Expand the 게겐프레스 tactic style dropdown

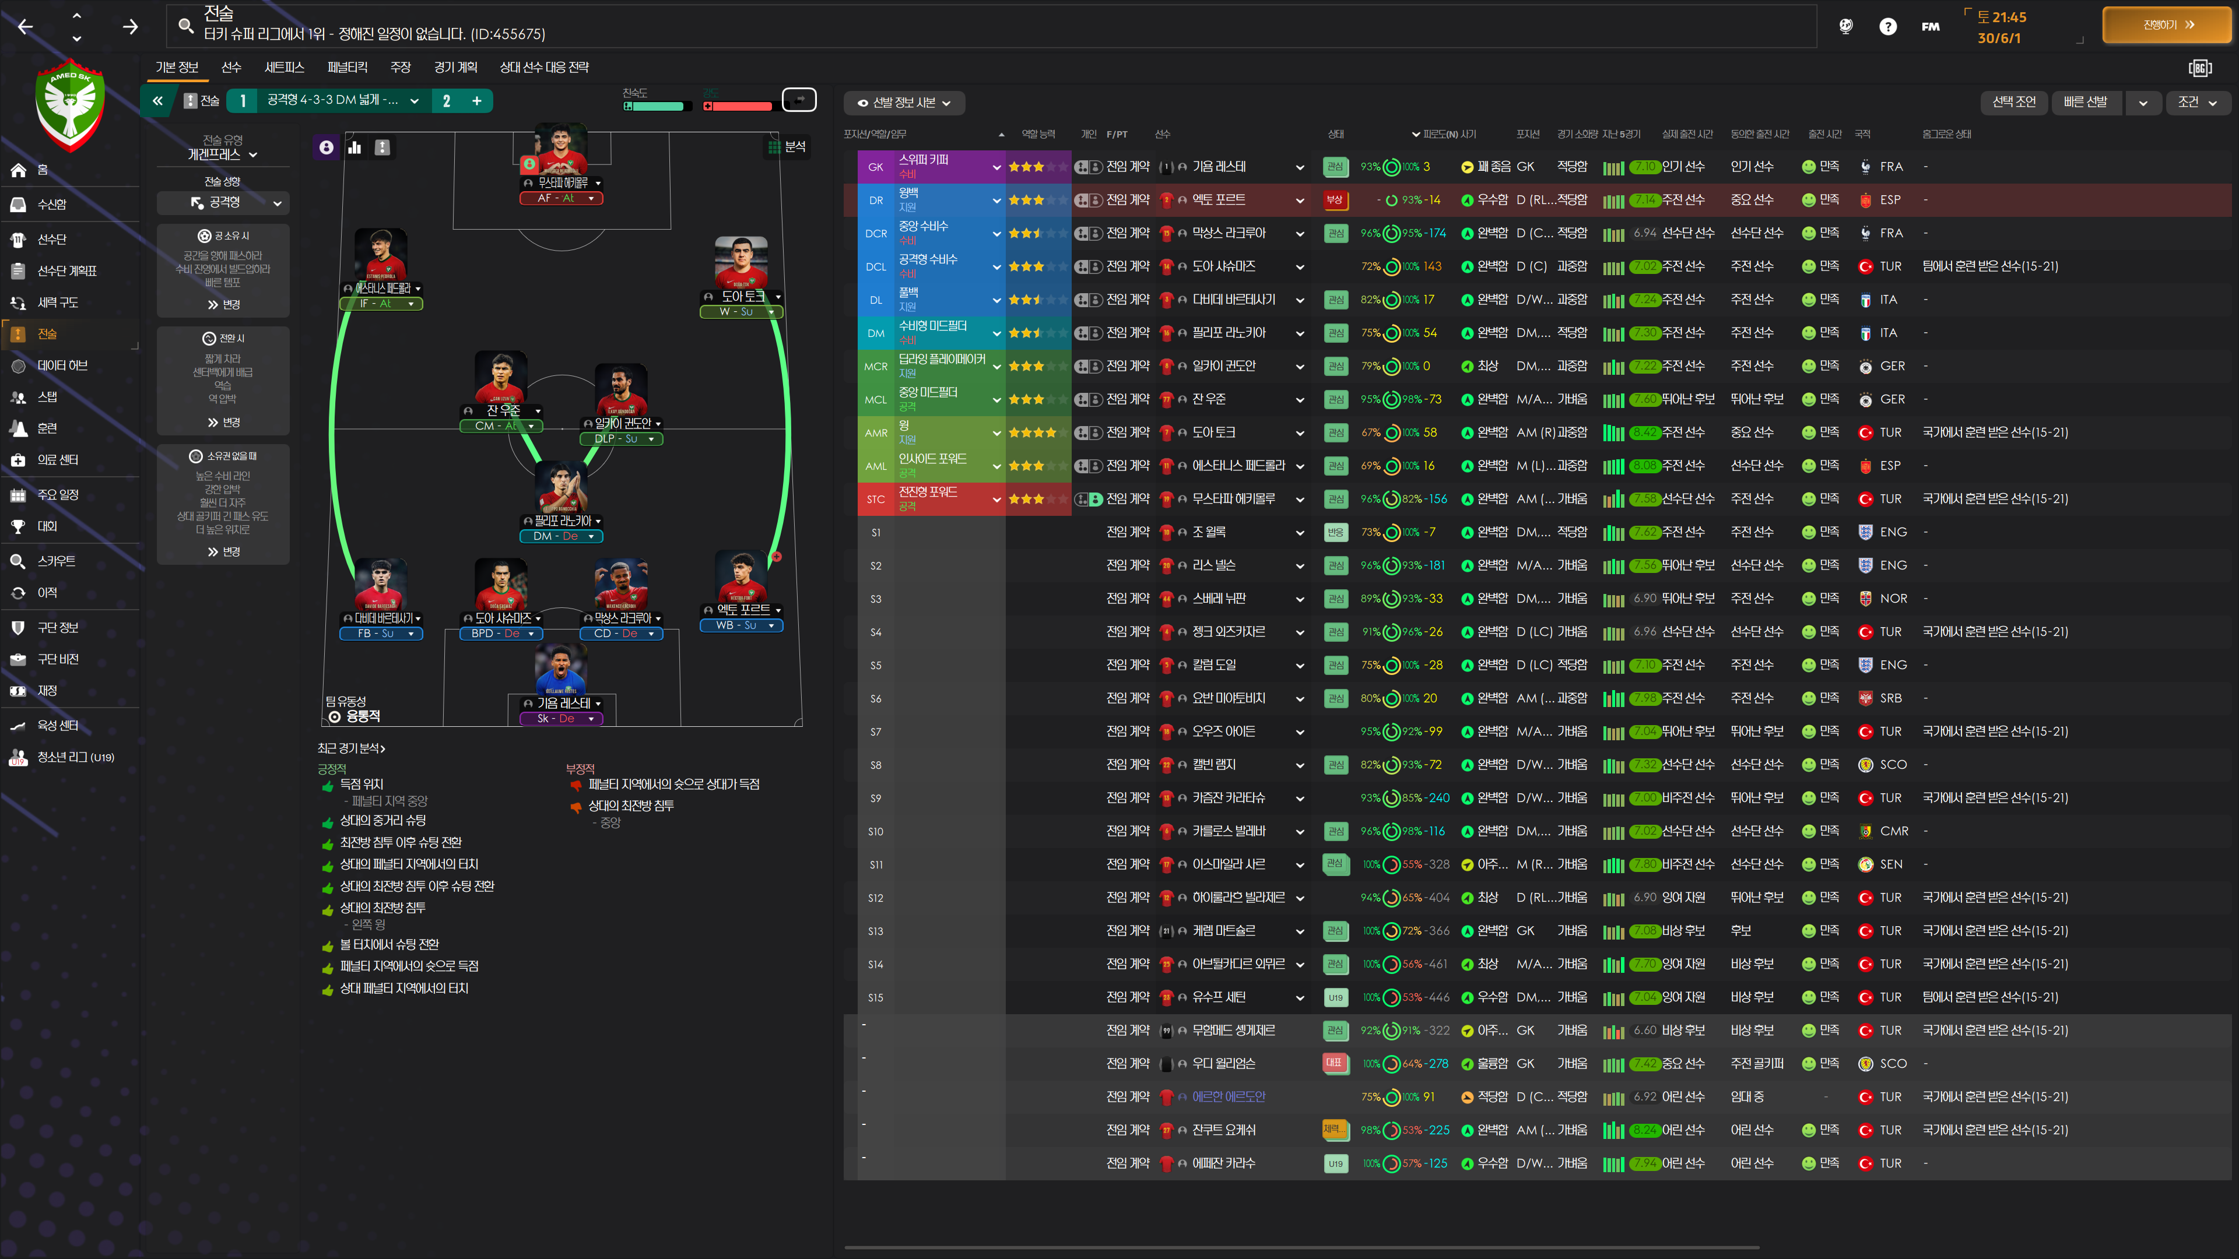click(x=223, y=154)
